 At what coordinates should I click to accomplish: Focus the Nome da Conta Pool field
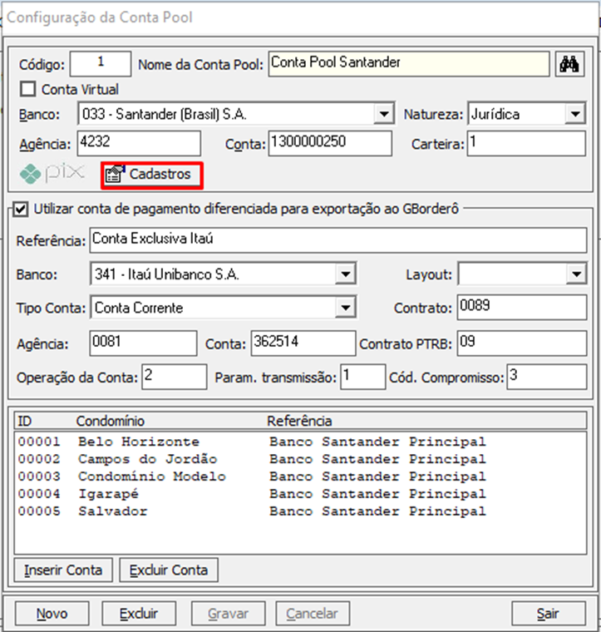[x=409, y=64]
